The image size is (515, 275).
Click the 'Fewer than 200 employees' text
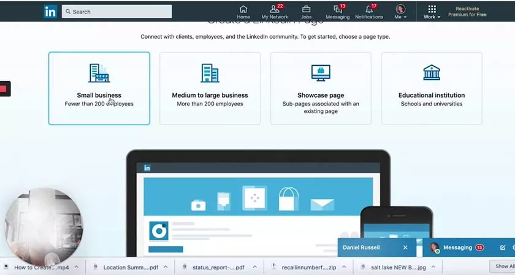click(99, 104)
